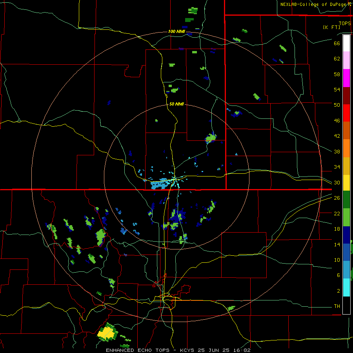Click the "NEXLAB-College of DuPage" text
353x353 pixels.
coord(314,4)
